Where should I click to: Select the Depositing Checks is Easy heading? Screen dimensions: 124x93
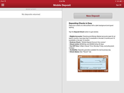pos(80,23)
